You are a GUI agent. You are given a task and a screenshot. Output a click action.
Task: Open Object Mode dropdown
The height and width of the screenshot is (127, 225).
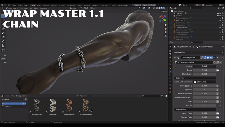click(12, 8)
